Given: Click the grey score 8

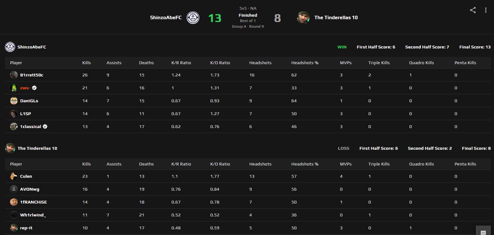Looking at the screenshot, I should (277, 18).
